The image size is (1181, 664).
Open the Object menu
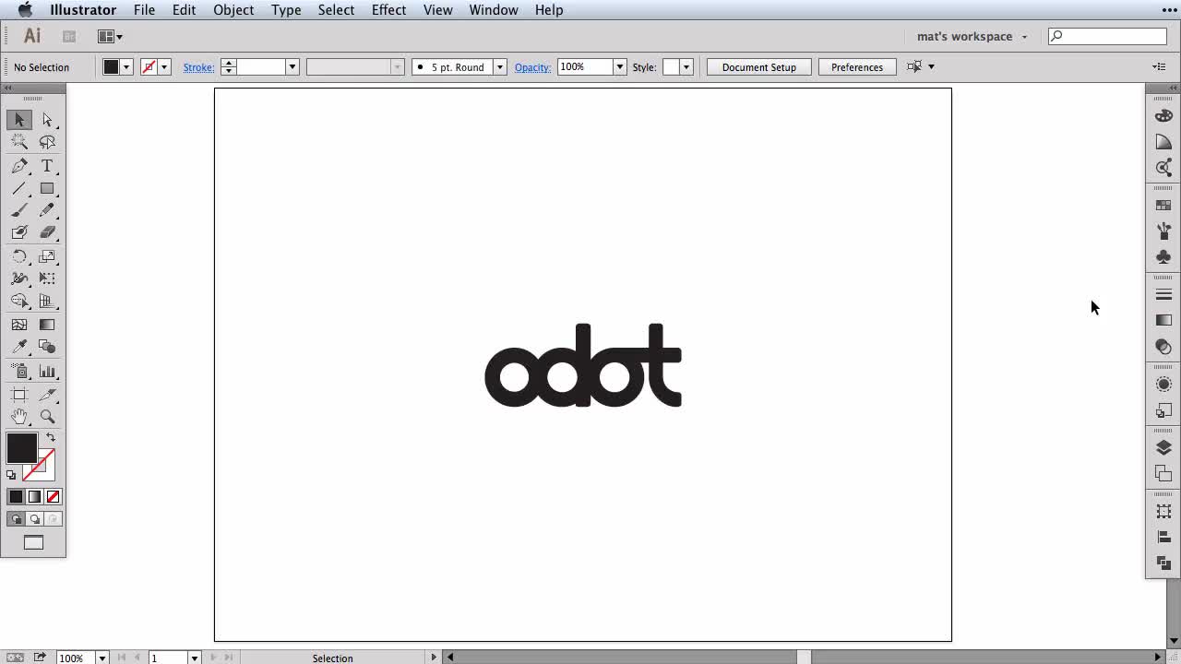pyautogui.click(x=233, y=10)
